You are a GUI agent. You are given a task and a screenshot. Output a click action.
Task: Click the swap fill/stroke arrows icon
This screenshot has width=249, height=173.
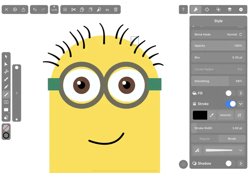pos(240,115)
